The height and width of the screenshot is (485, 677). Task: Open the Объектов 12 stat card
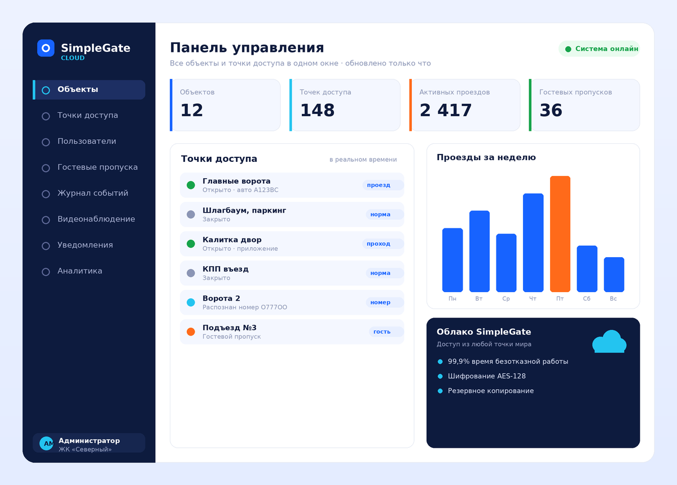[x=225, y=105]
